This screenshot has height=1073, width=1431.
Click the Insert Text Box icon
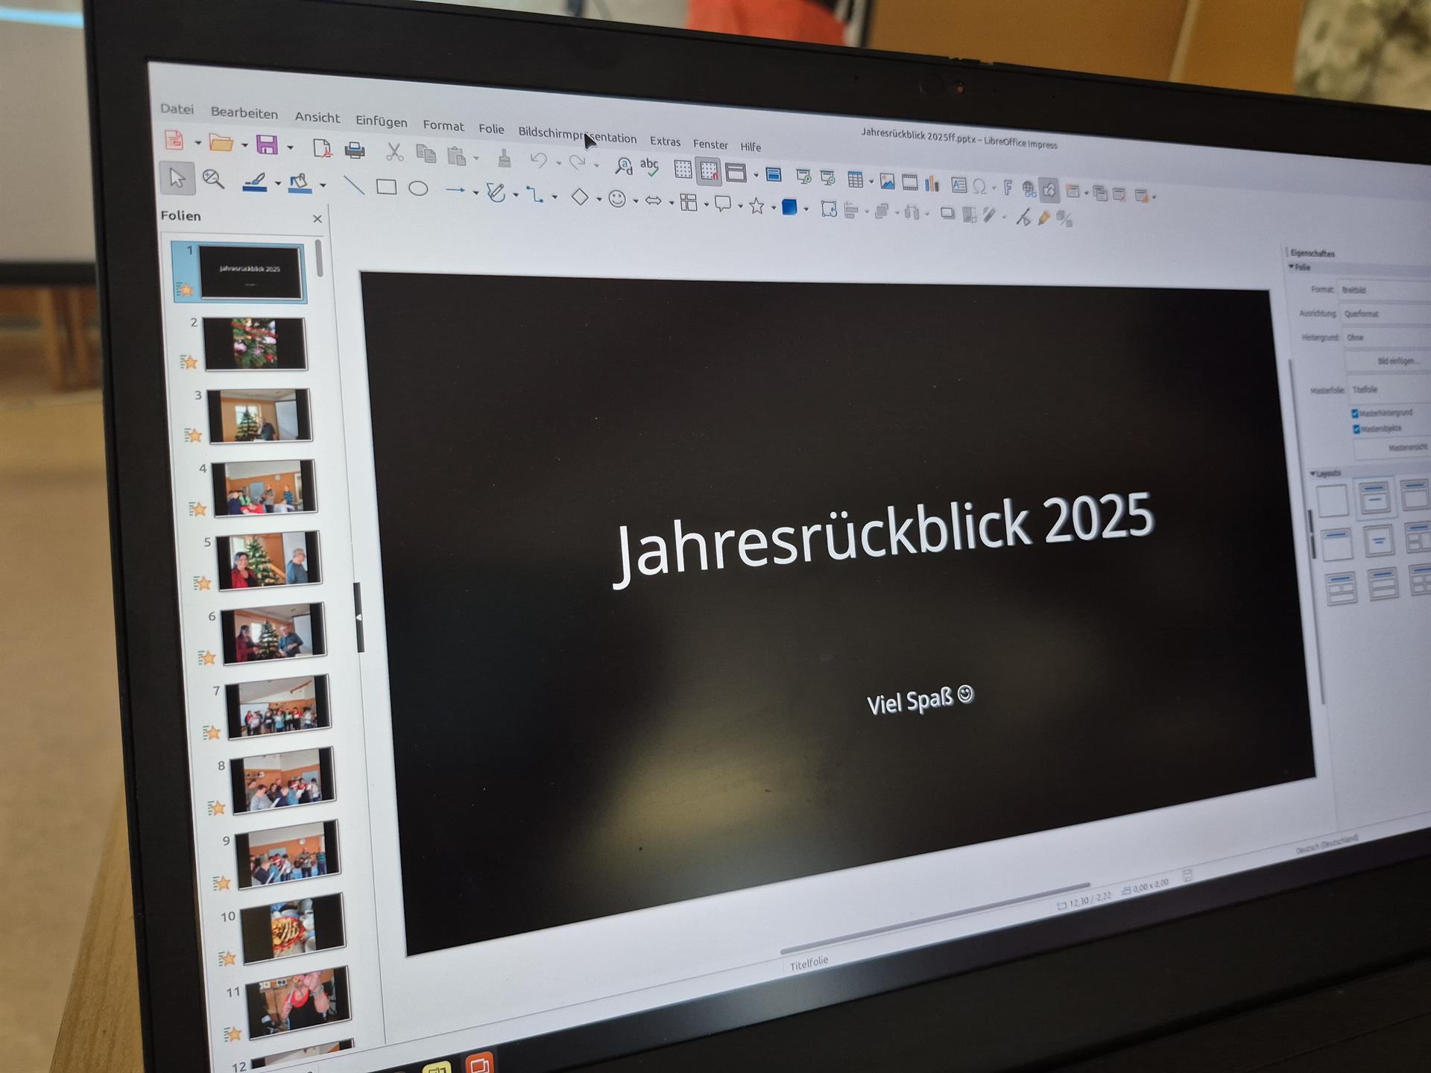coord(958,185)
